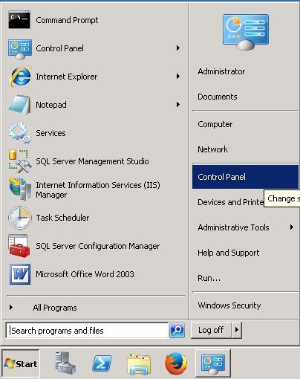Click the Search programs and files box
The width and height of the screenshot is (300, 379).
pos(87,331)
